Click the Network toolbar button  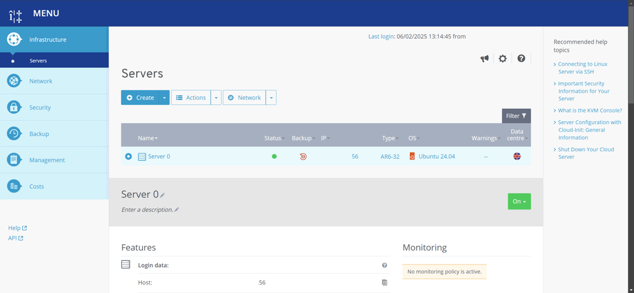click(244, 98)
